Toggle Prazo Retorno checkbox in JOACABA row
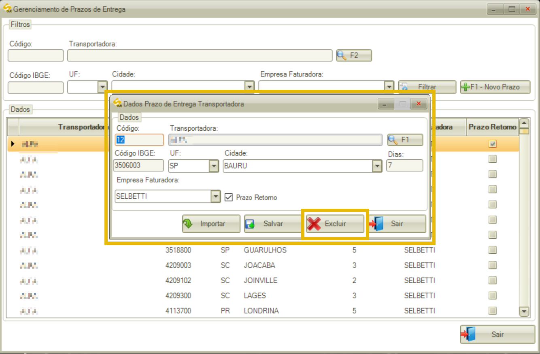Viewport: 540px width, 354px height. pos(492,265)
